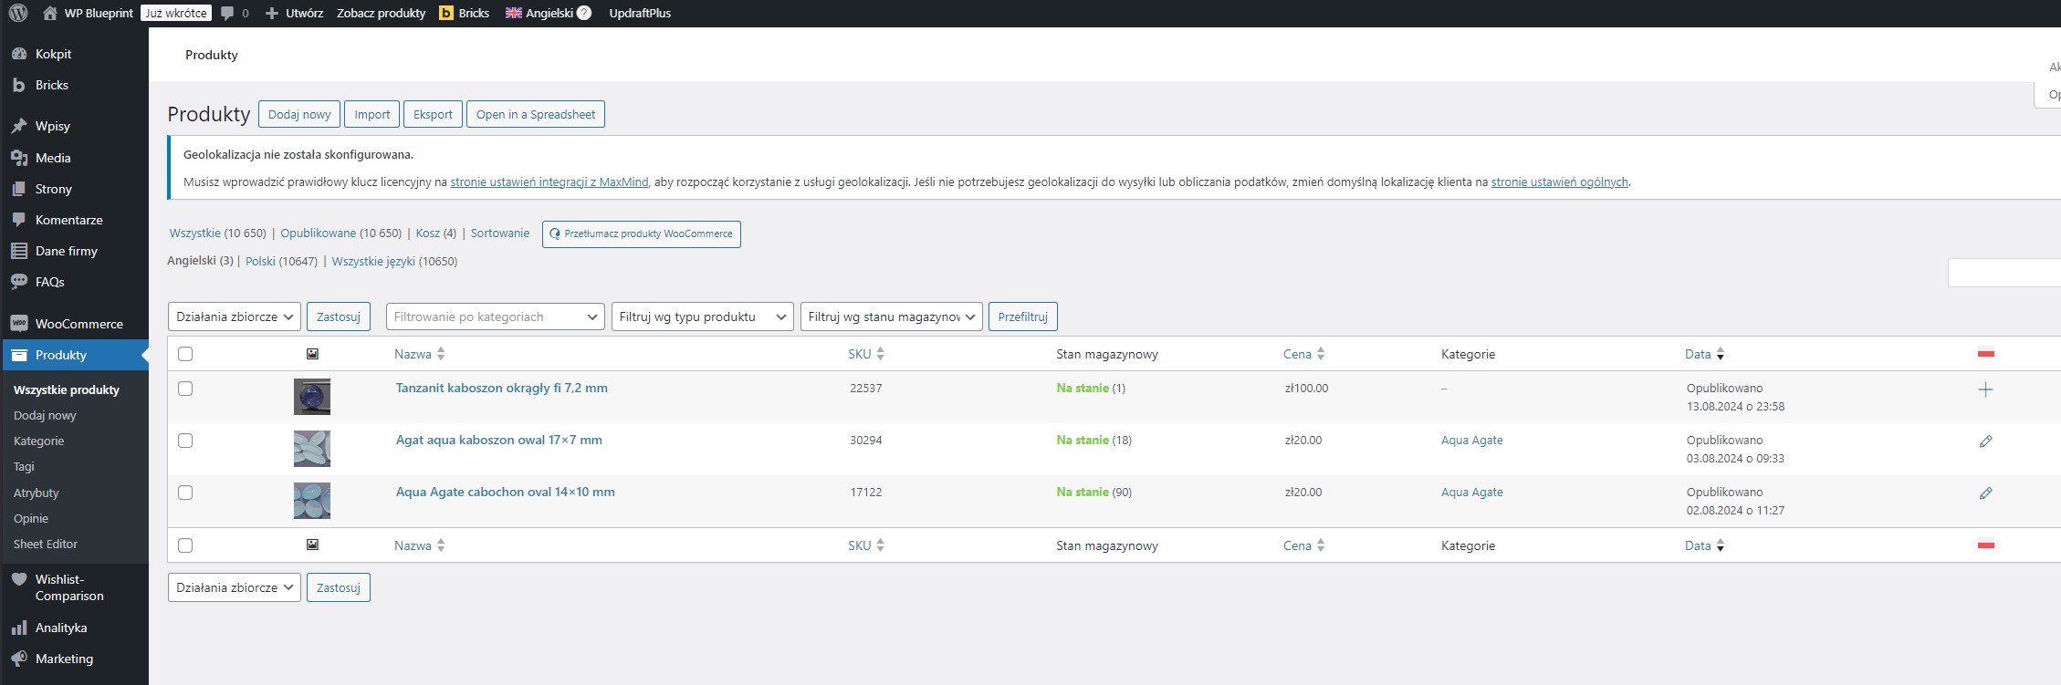Select checkbox for Aqua Agate cabochon oval
This screenshot has width=2061, height=685.
185,493
